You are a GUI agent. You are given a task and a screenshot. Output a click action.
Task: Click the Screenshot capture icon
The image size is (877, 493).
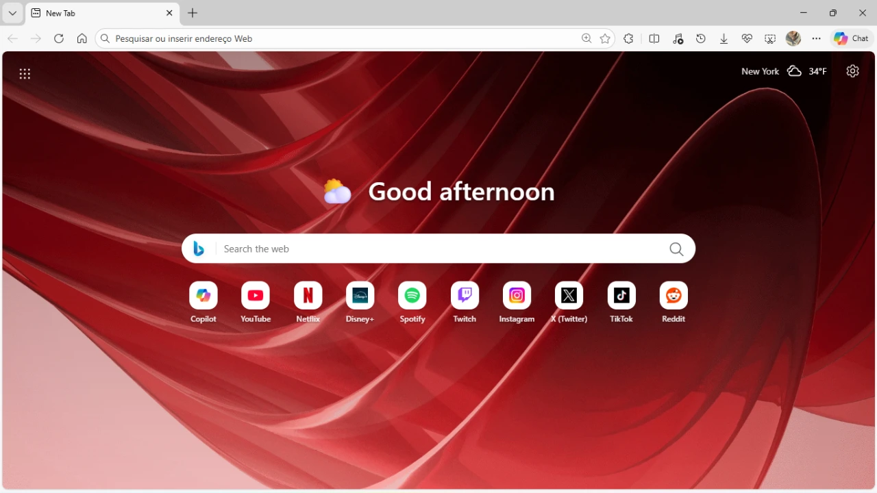[770, 39]
